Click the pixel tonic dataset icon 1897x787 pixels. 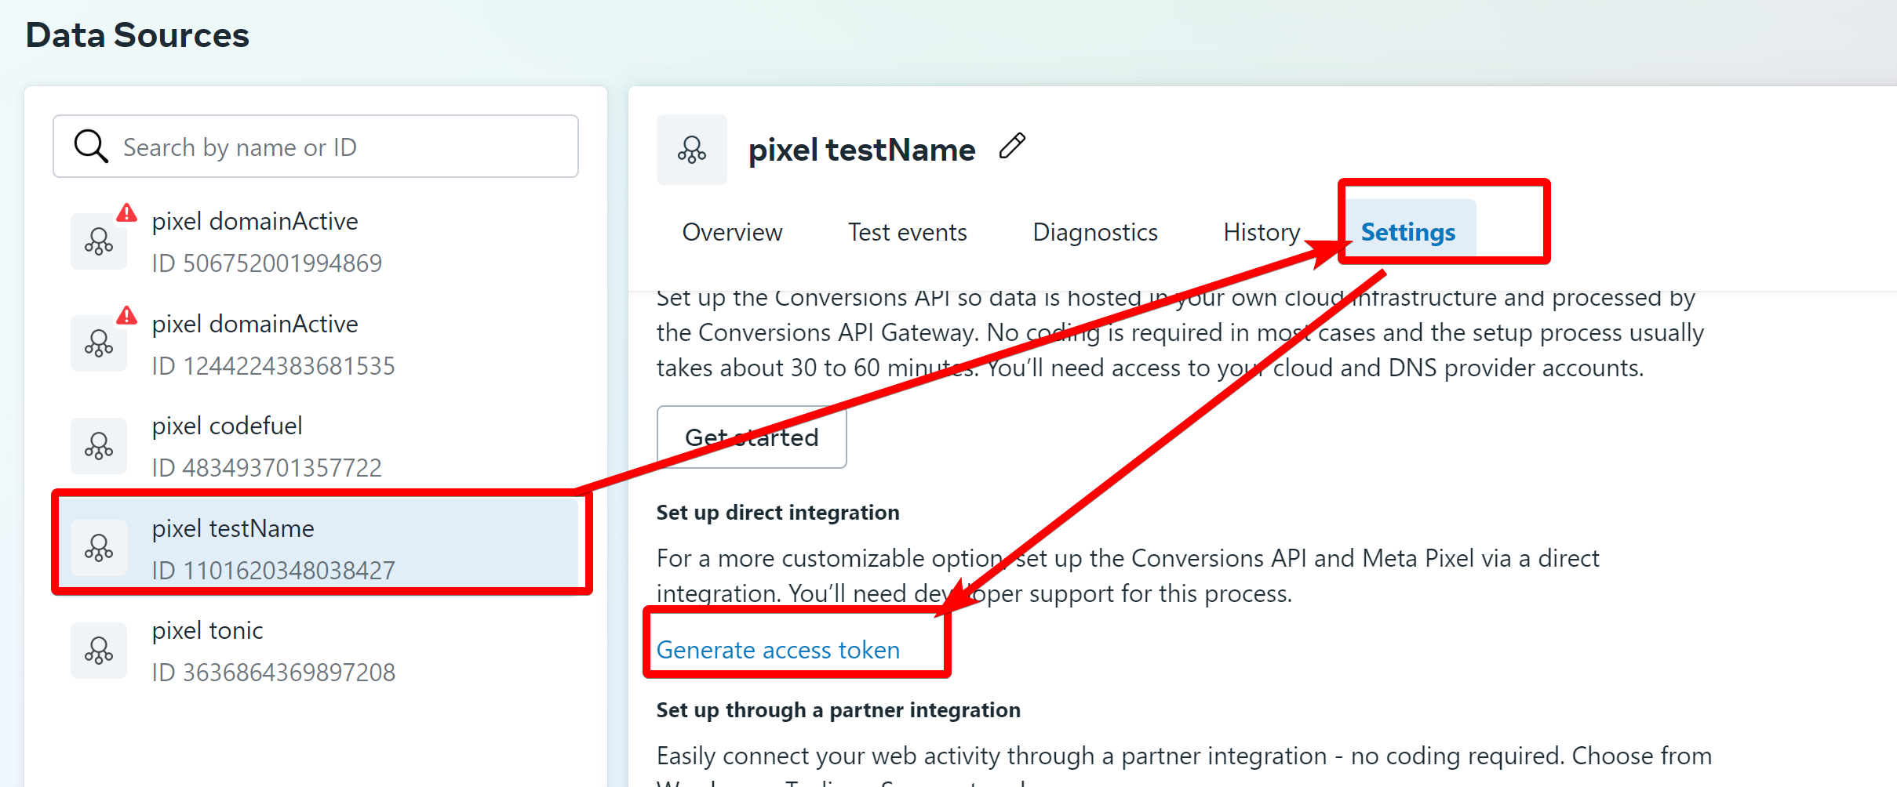coord(99,650)
